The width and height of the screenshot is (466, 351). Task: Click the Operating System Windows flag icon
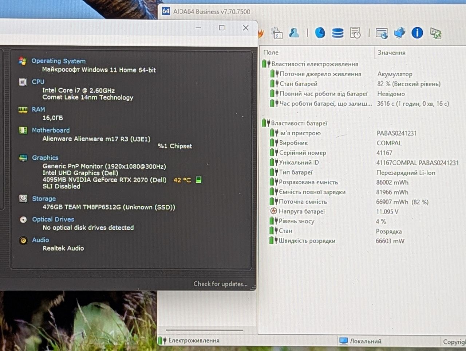tap(23, 61)
